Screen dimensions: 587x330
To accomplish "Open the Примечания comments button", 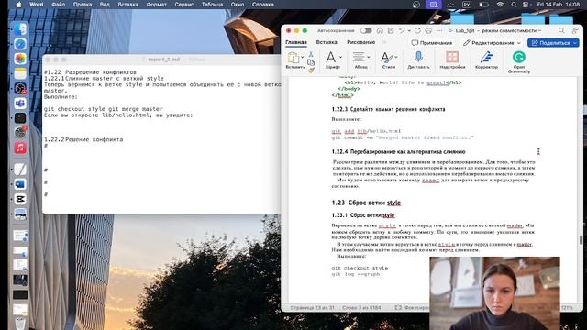I will coord(432,43).
